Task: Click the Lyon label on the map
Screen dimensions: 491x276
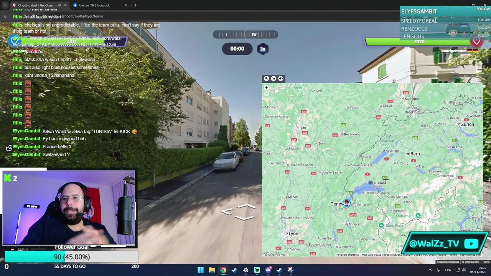Action: pos(293,233)
